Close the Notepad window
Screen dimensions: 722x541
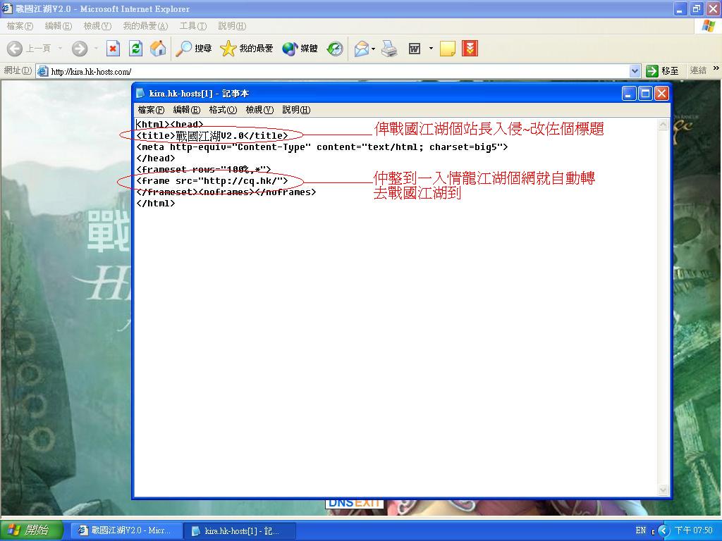tap(661, 94)
